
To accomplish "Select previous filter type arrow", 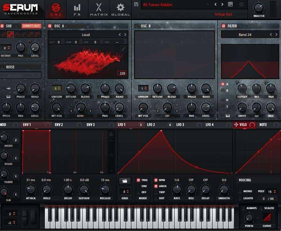I will coord(271,35).
